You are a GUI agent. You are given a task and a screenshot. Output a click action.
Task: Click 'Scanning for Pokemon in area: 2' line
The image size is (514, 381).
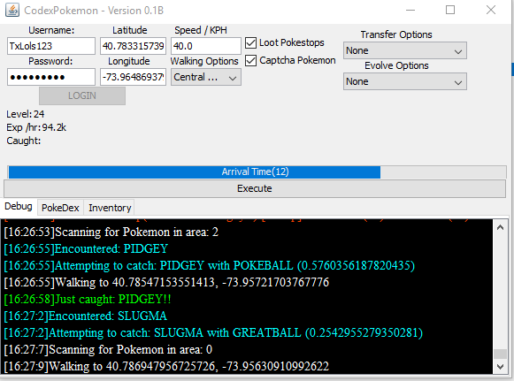point(111,232)
